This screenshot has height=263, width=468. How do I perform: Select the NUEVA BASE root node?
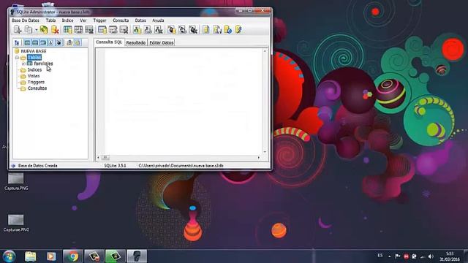[x=34, y=51]
